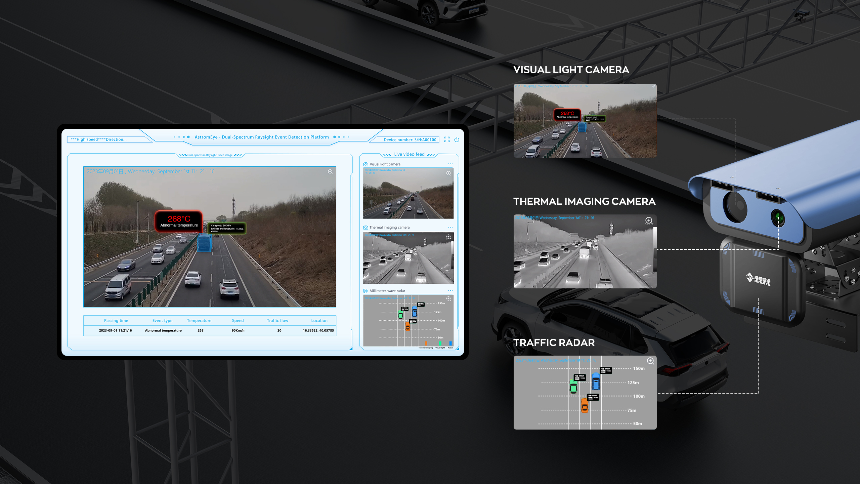Open Thermal imaging camera three-dot options menu
Screen dimensions: 860x484
click(450, 227)
